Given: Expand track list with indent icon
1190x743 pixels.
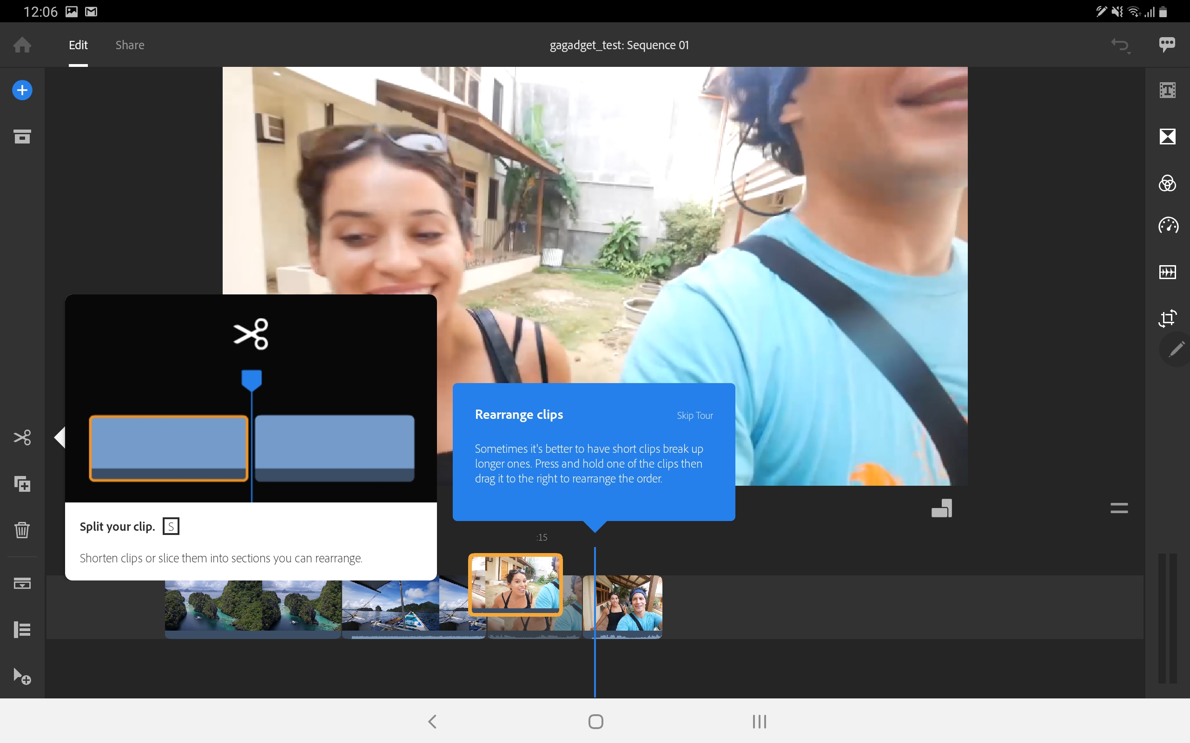Looking at the screenshot, I should point(22,630).
